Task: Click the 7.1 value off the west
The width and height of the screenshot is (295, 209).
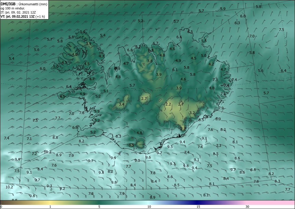Action: pyautogui.click(x=29, y=139)
